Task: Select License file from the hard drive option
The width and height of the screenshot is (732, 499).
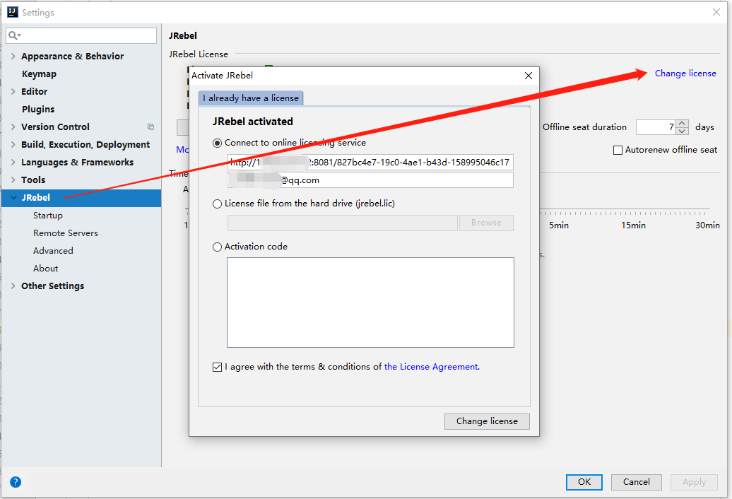Action: pos(217,204)
